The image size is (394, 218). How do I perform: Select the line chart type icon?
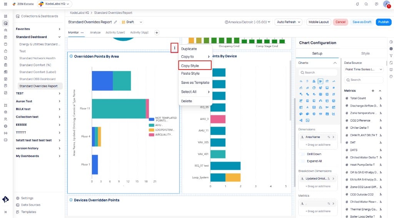pyautogui.click(x=334, y=81)
